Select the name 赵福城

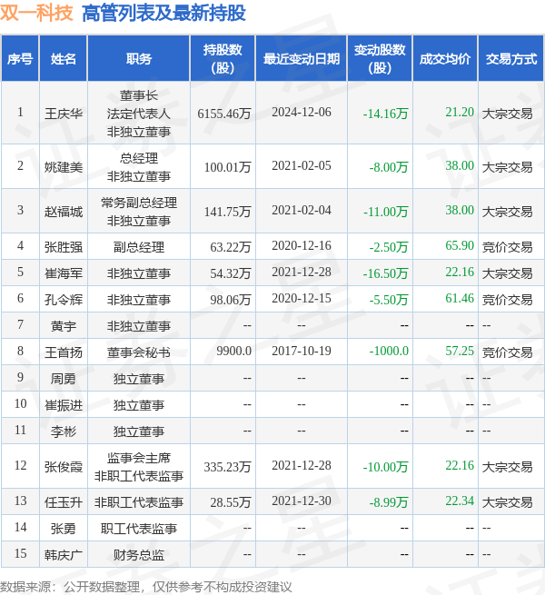pos(64,211)
